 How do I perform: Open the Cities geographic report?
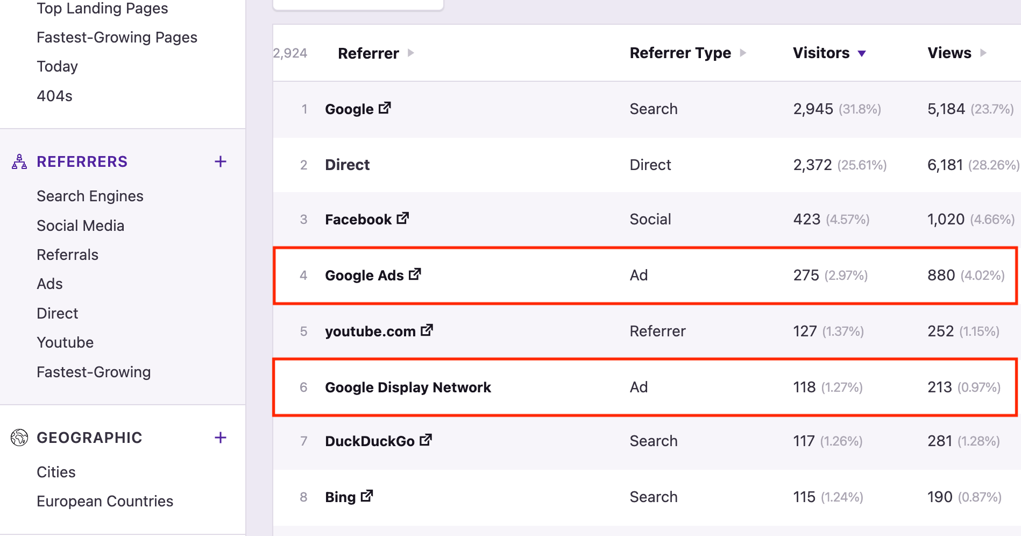point(56,472)
